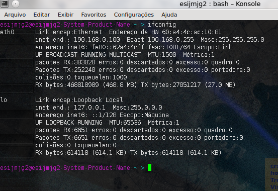
Task: Click 'RX bytes:614118' in loopback section
Action: click(61, 153)
